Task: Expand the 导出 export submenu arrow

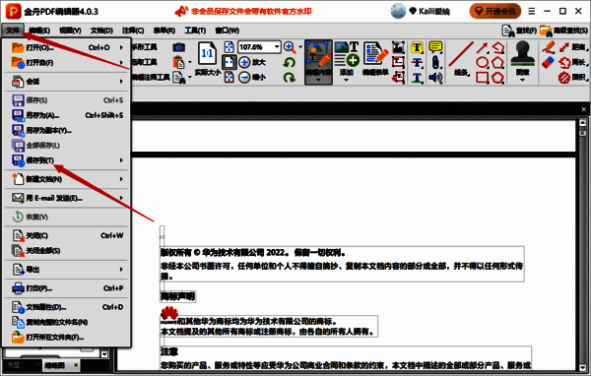Action: (121, 270)
